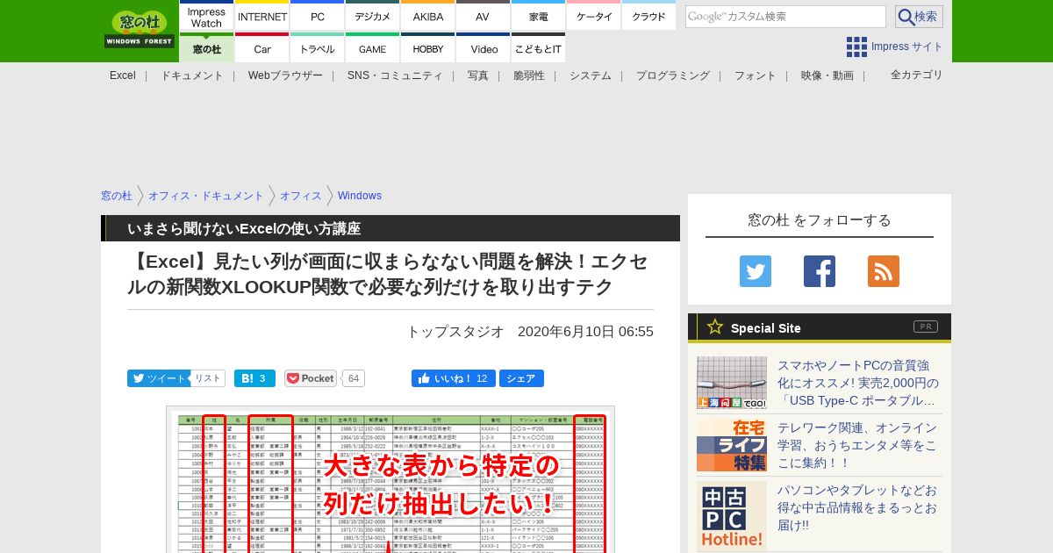Viewport: 1053px width, 553px height.
Task: Click Windows breadcrumb link
Action: pos(360,196)
